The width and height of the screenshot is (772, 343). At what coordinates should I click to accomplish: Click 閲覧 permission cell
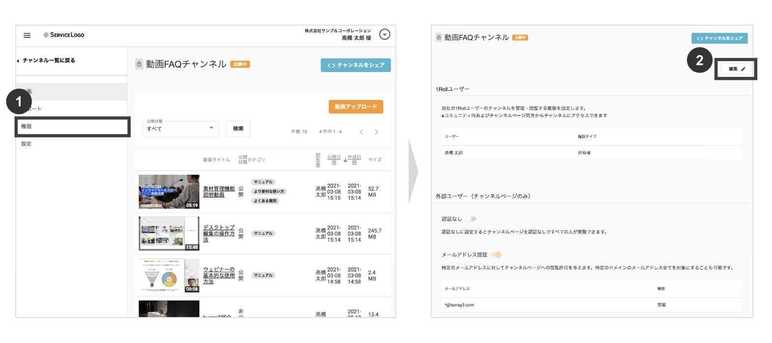click(x=662, y=305)
